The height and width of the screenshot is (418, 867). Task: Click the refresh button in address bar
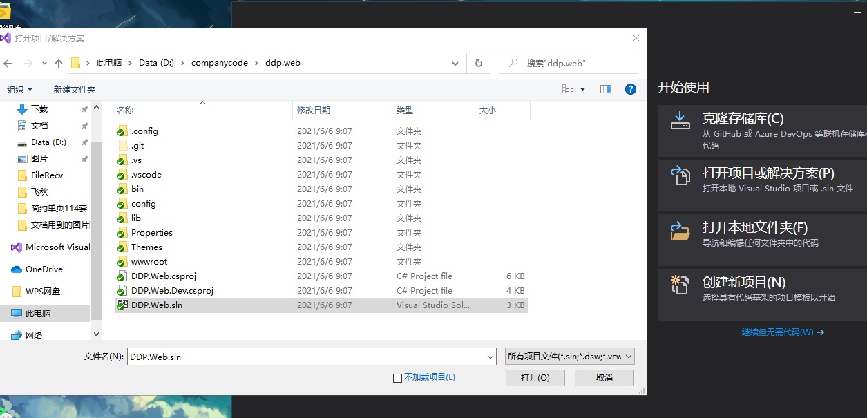[x=478, y=63]
